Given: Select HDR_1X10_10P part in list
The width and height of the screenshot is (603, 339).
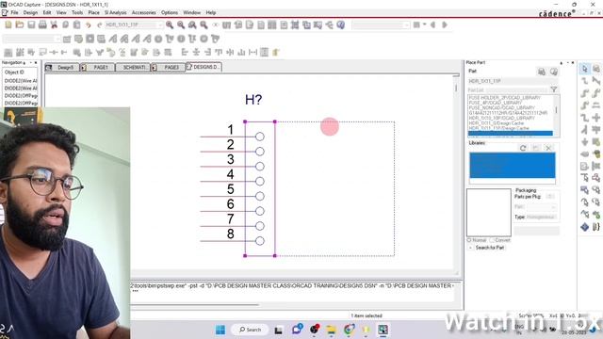Looking at the screenshot, I should coord(501,118).
